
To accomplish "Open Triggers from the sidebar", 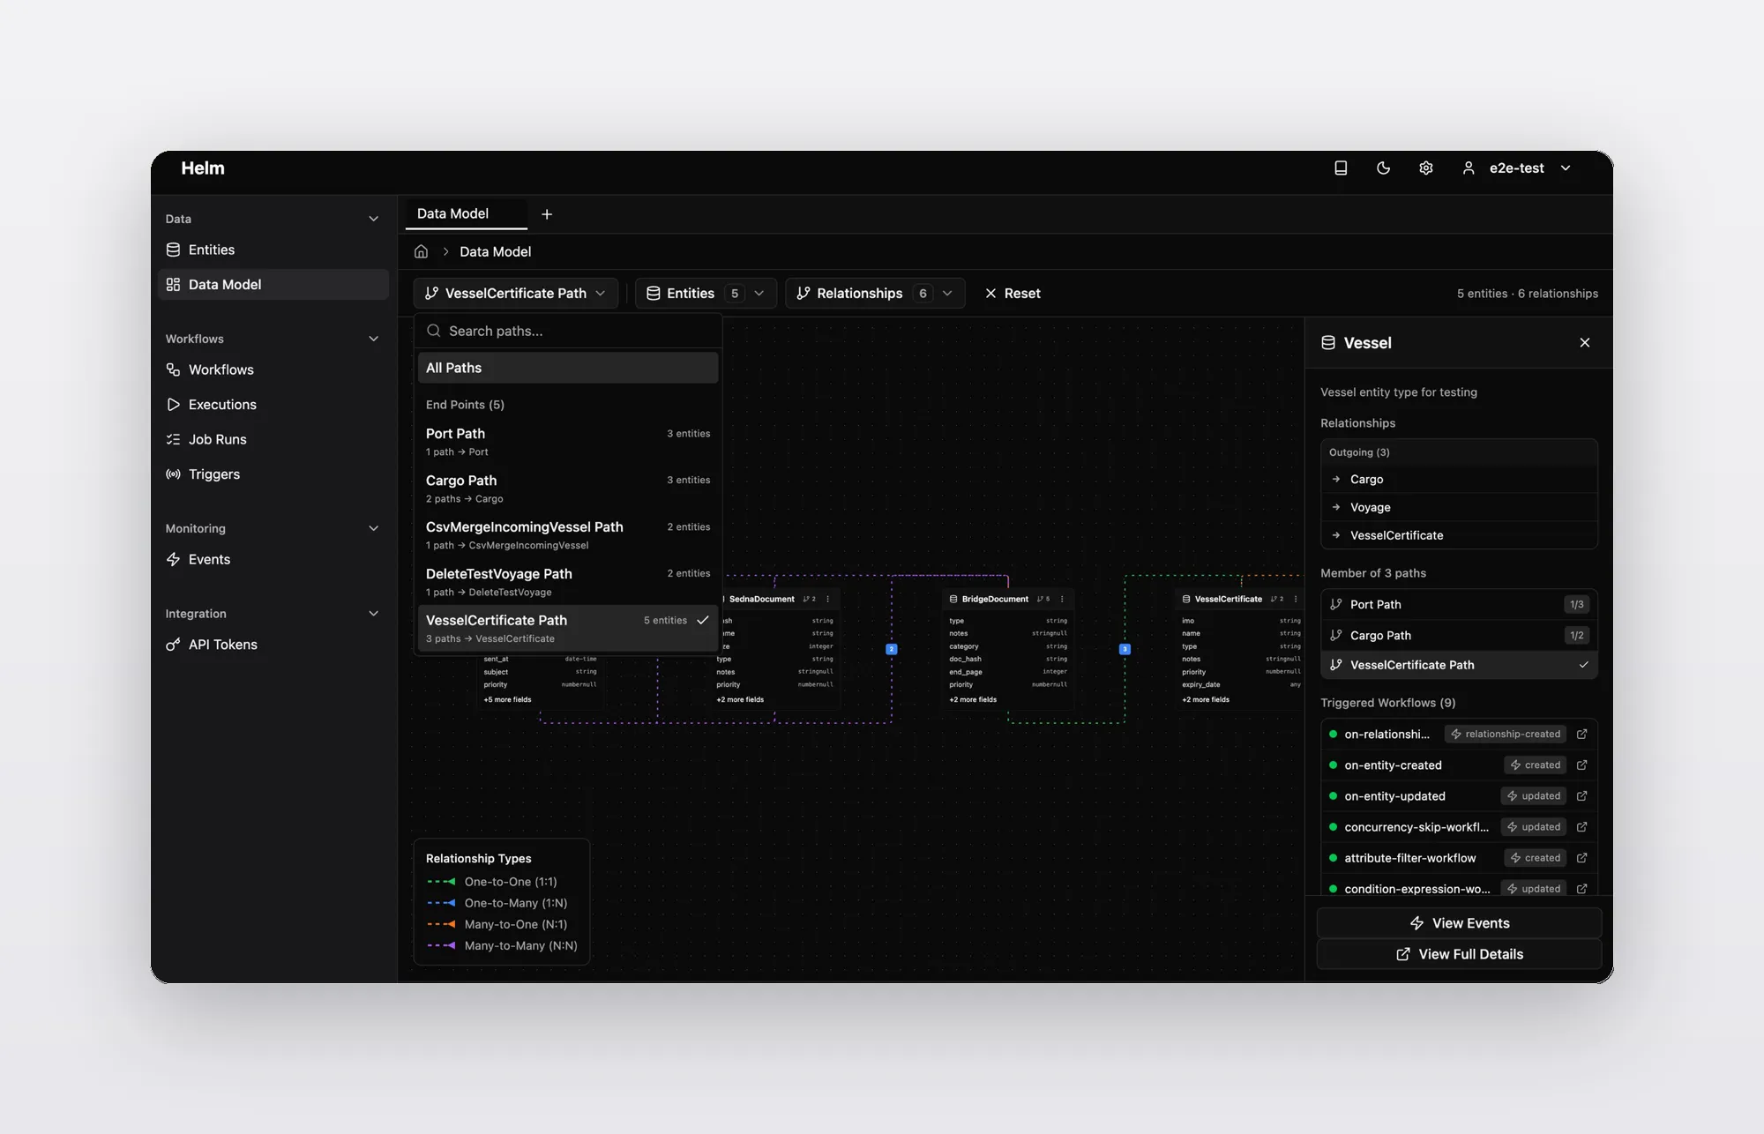I will [x=273, y=474].
